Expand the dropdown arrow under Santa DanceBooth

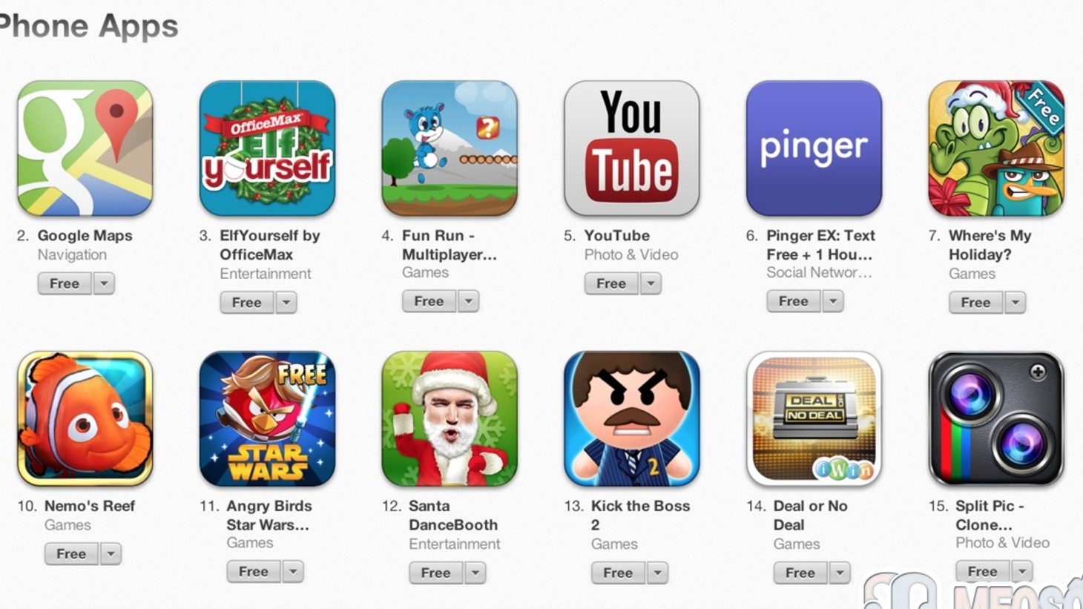point(475,573)
